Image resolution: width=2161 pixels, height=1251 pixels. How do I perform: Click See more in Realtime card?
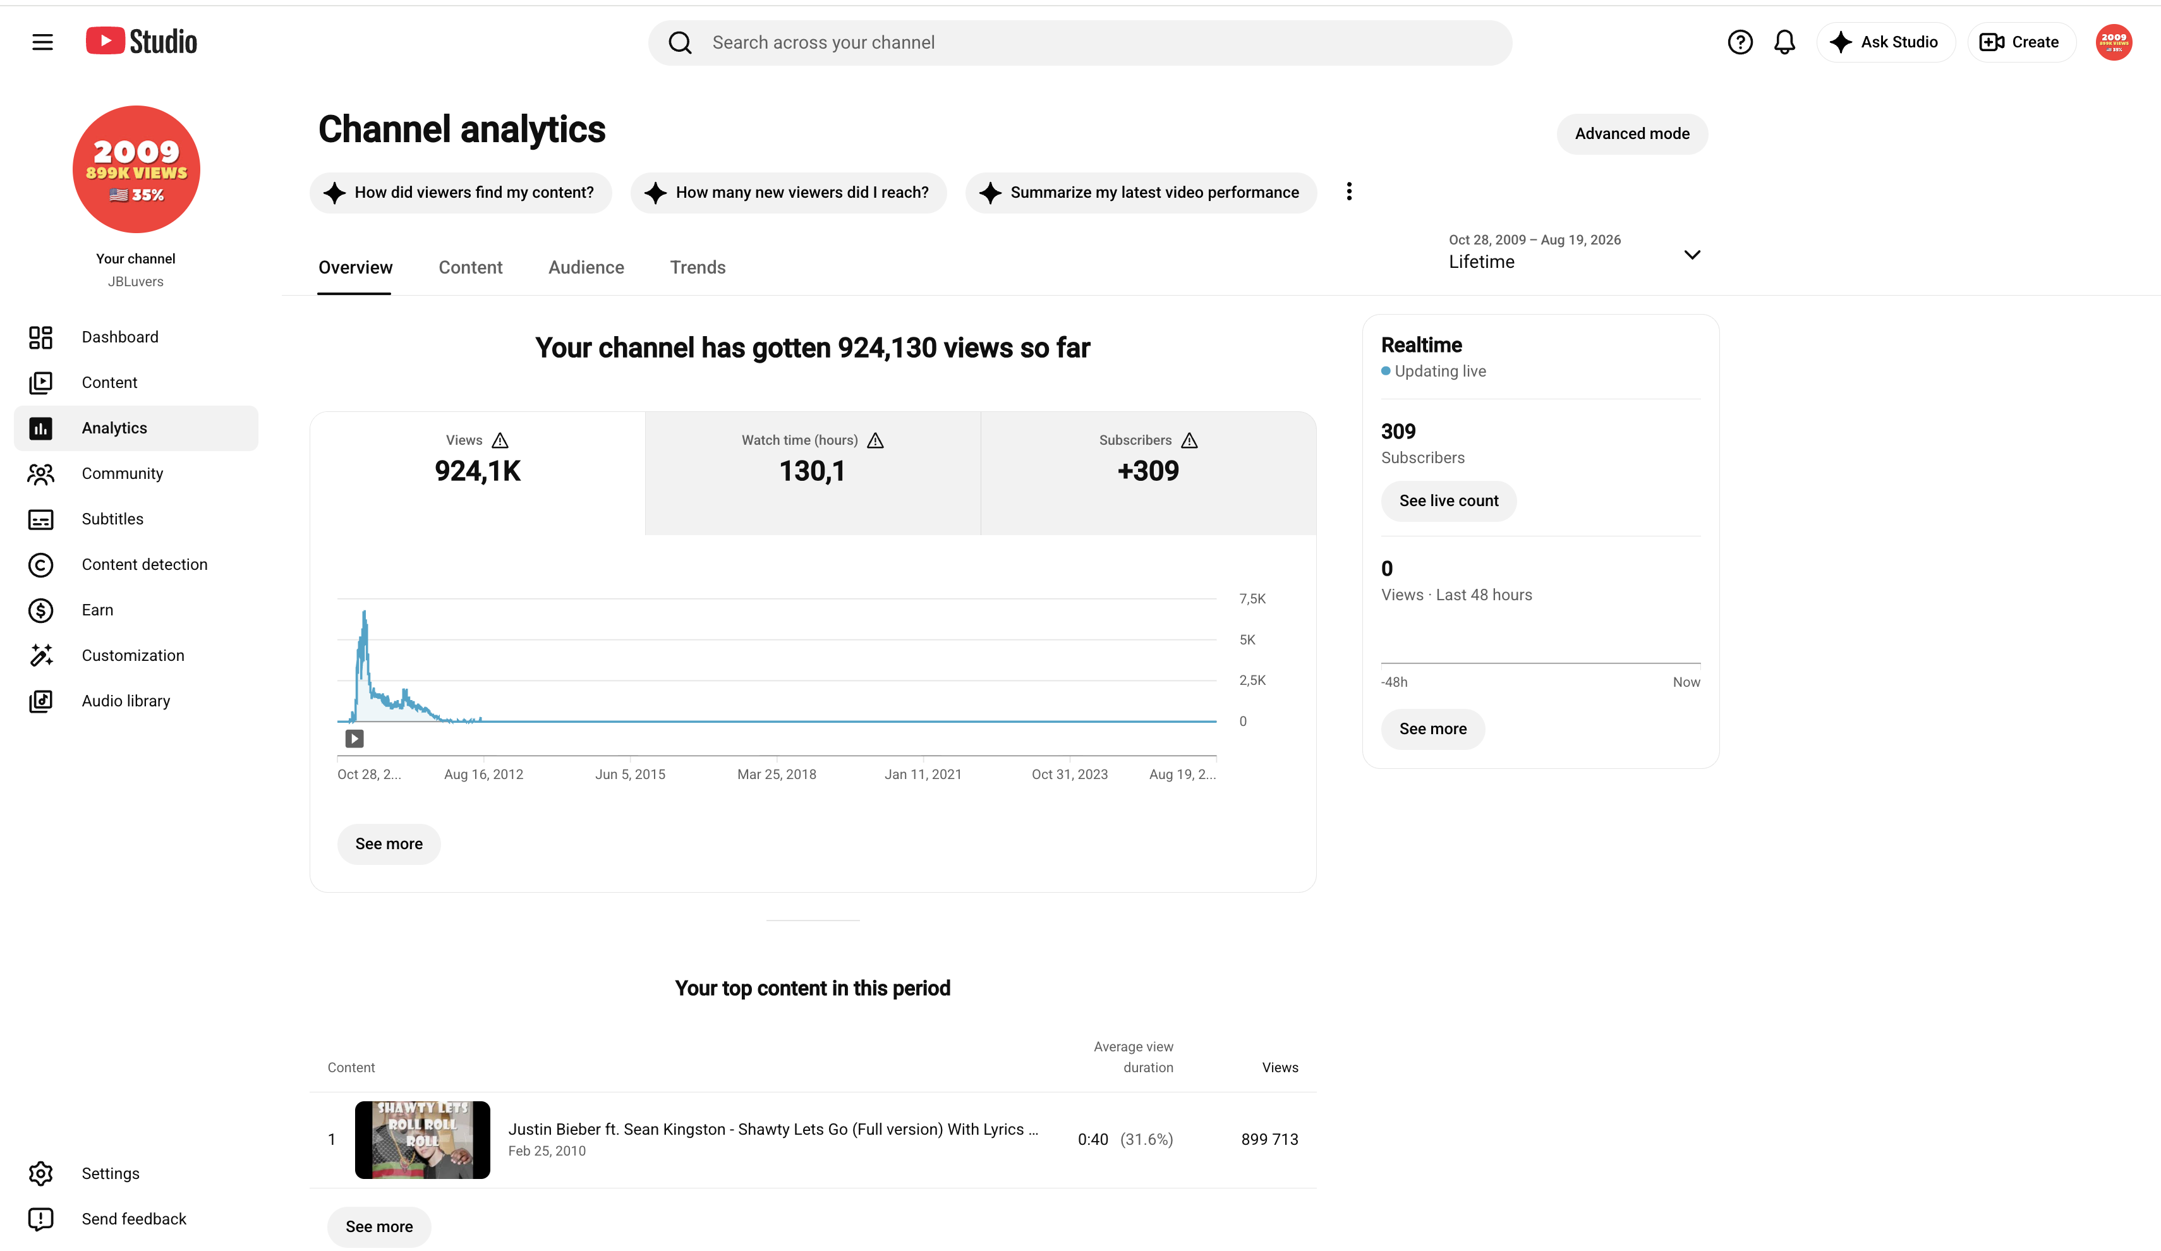1432,729
